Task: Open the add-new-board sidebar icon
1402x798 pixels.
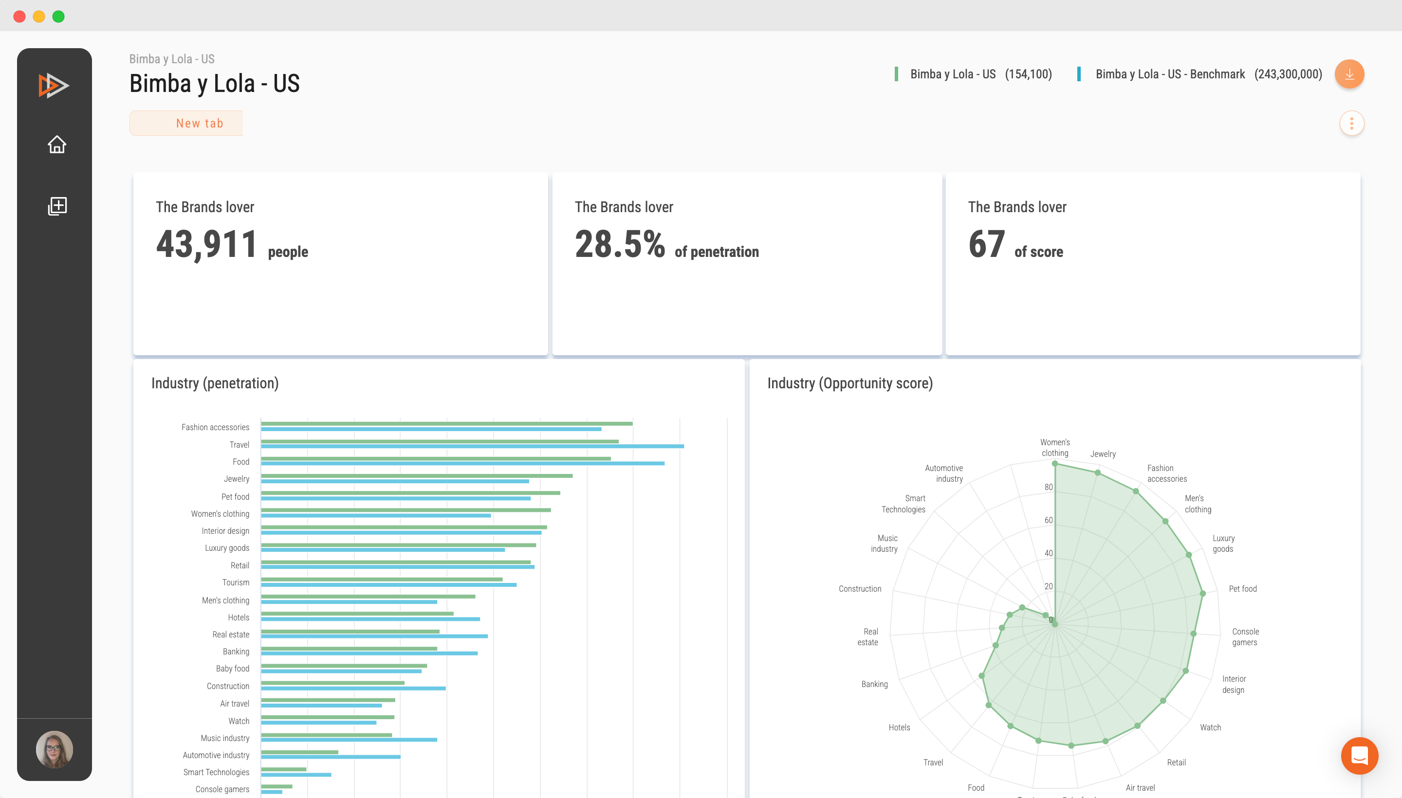Action: tap(57, 206)
